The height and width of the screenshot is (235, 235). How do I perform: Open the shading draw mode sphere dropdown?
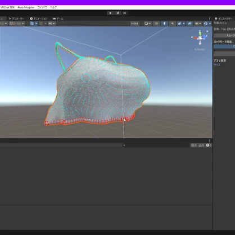pos(147,24)
